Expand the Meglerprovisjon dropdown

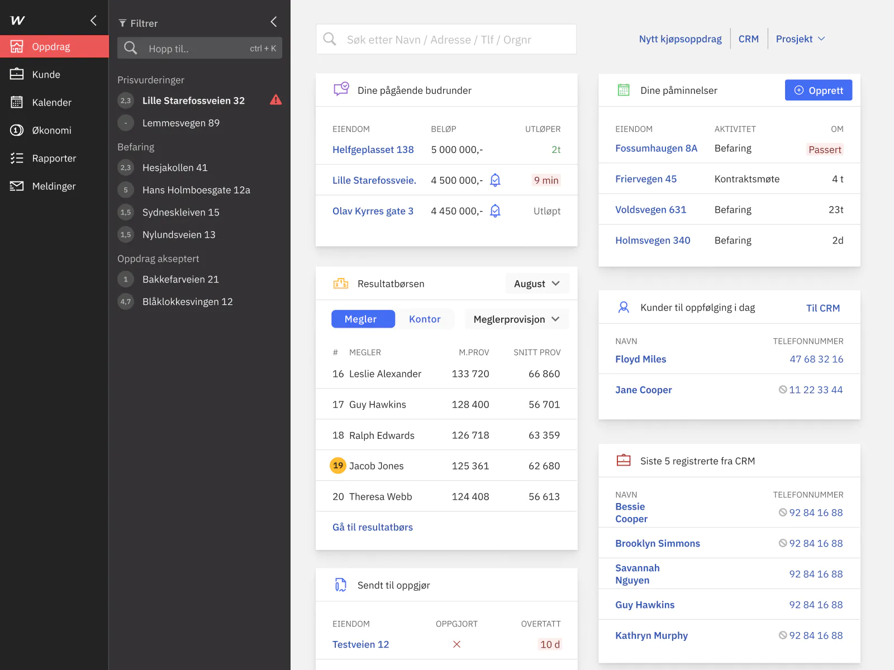point(516,319)
